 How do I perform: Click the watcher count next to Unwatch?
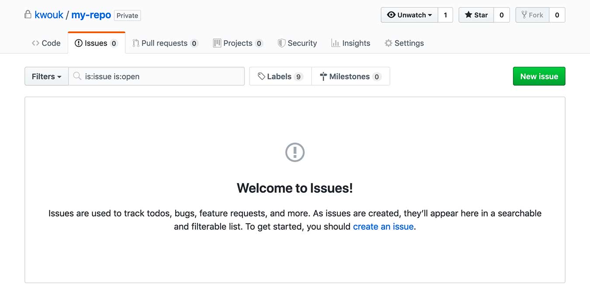pos(445,14)
